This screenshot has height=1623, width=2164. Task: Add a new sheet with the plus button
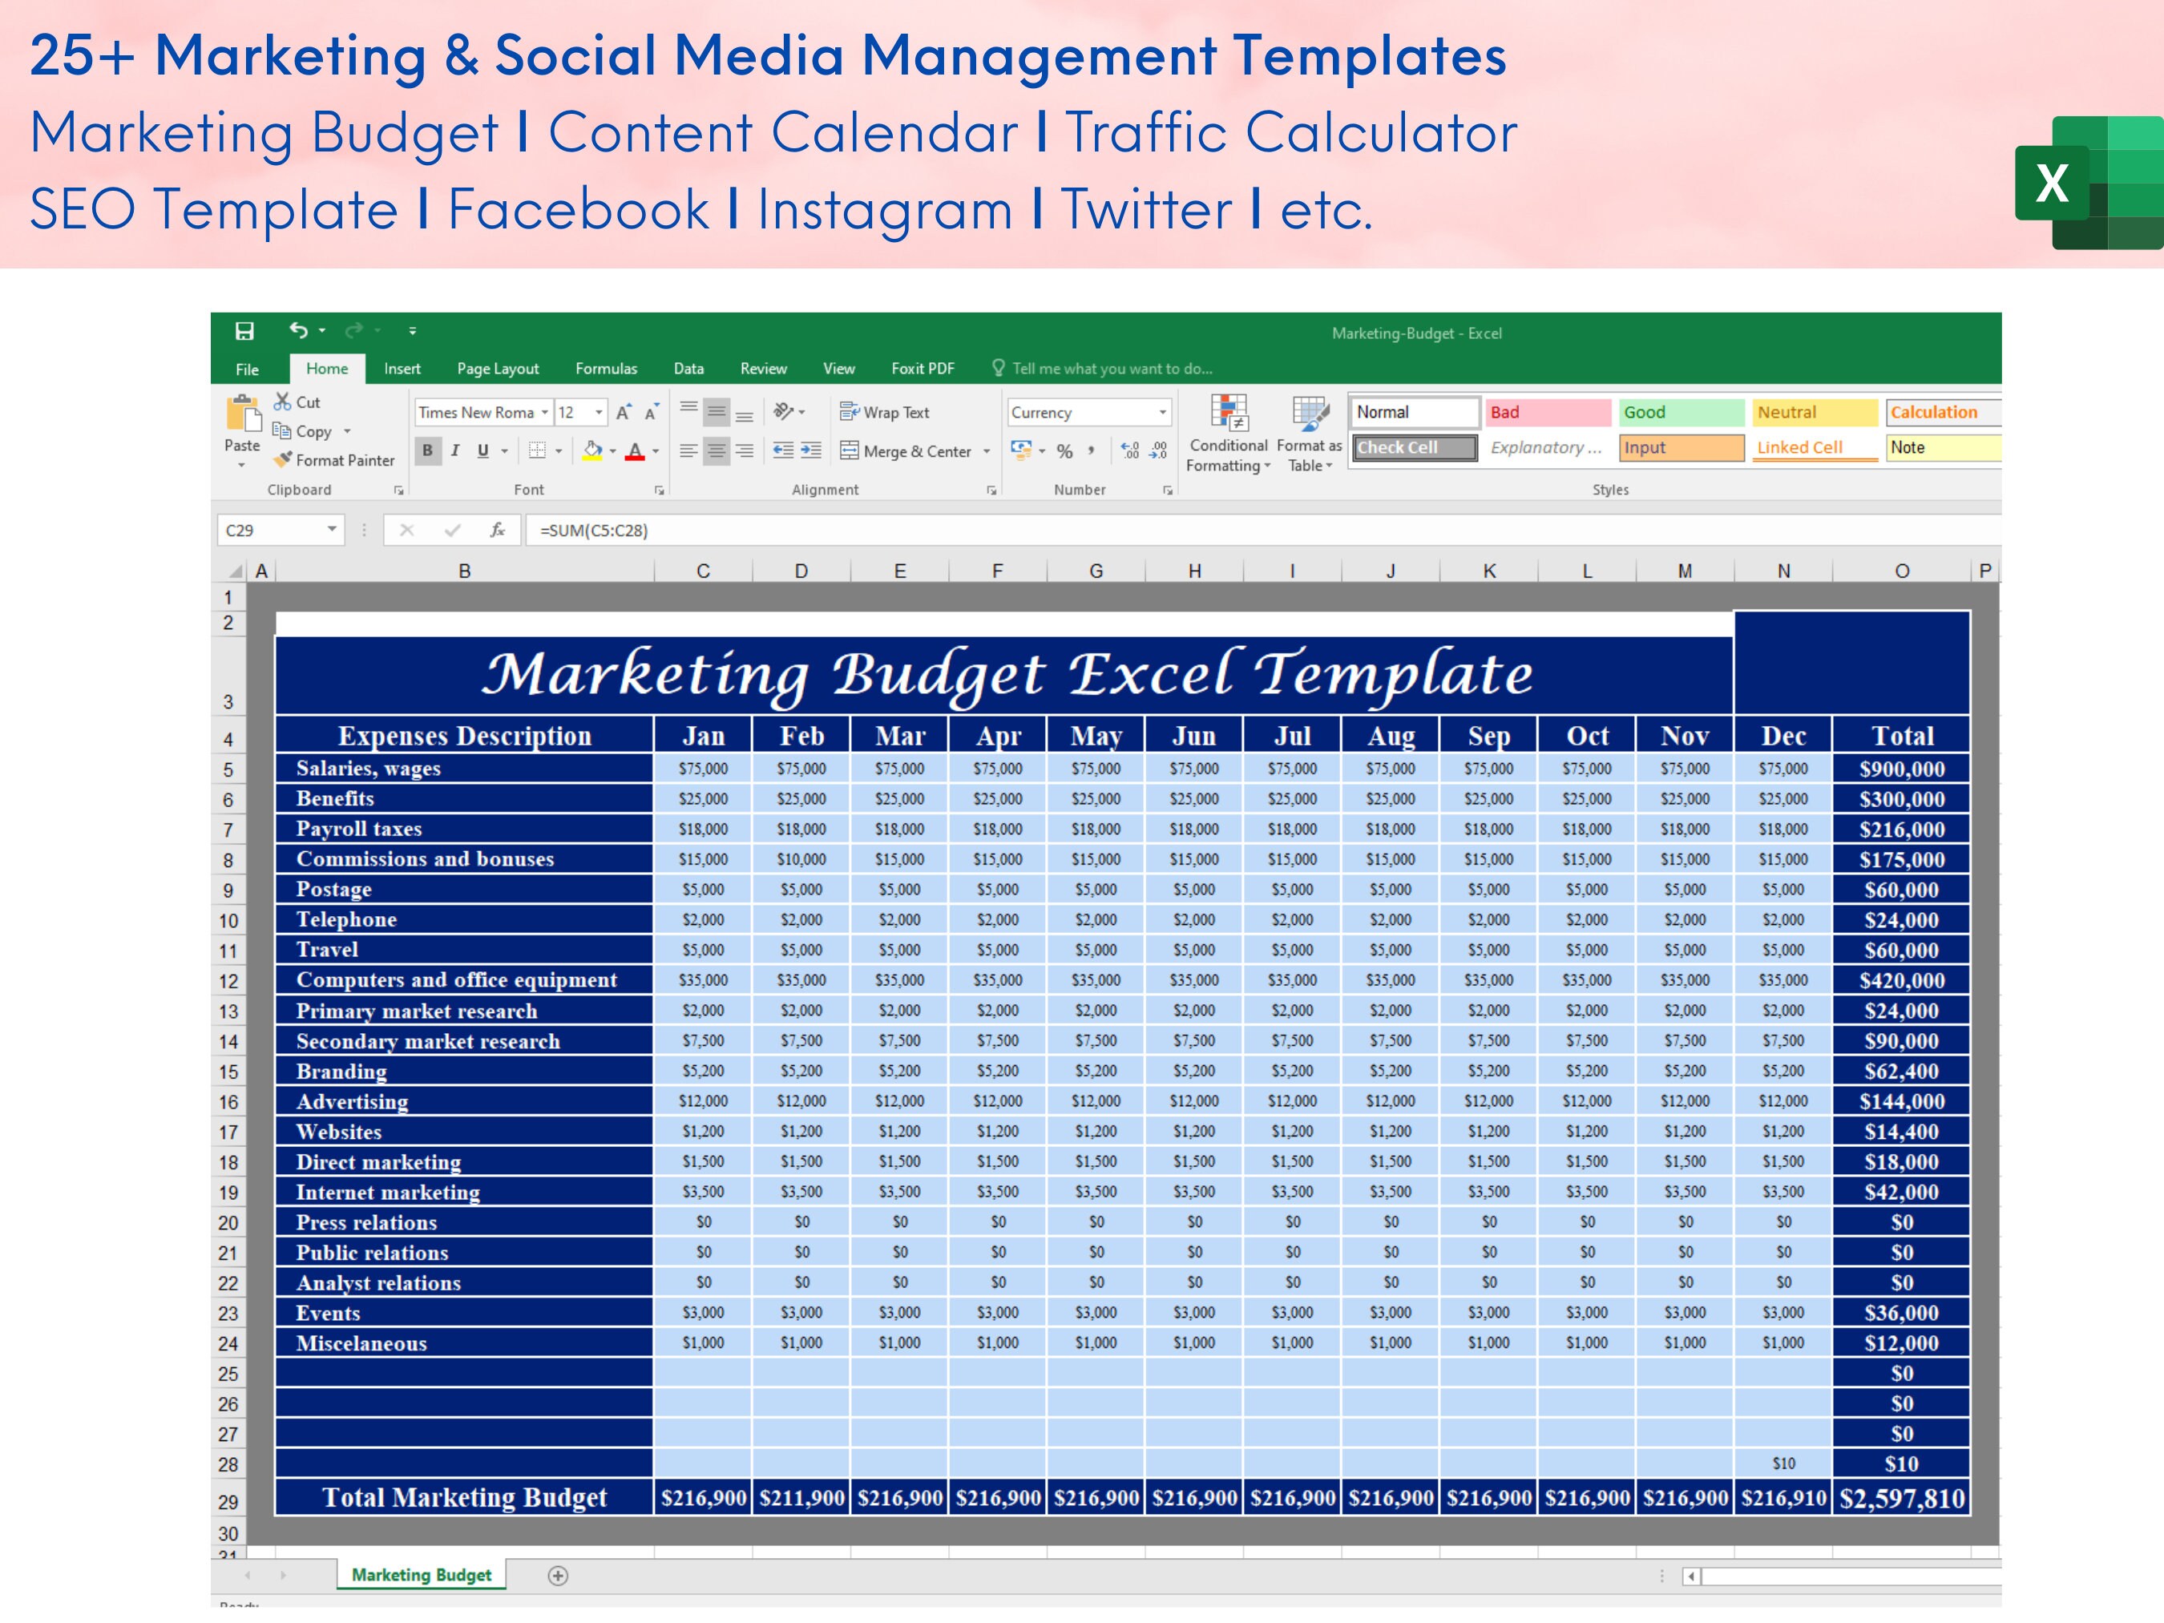pos(558,1576)
